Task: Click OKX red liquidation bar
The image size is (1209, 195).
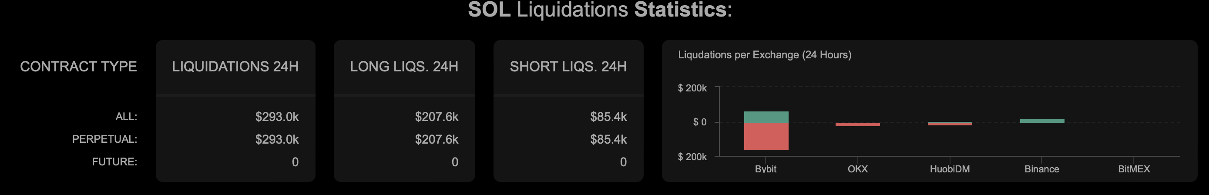Action: pos(857,124)
